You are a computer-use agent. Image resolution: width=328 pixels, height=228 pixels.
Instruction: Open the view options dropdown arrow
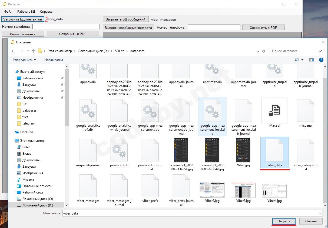click(x=302, y=60)
